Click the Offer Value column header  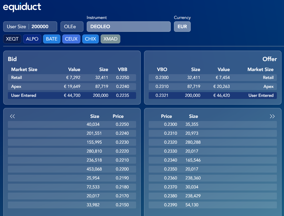tap(224, 69)
